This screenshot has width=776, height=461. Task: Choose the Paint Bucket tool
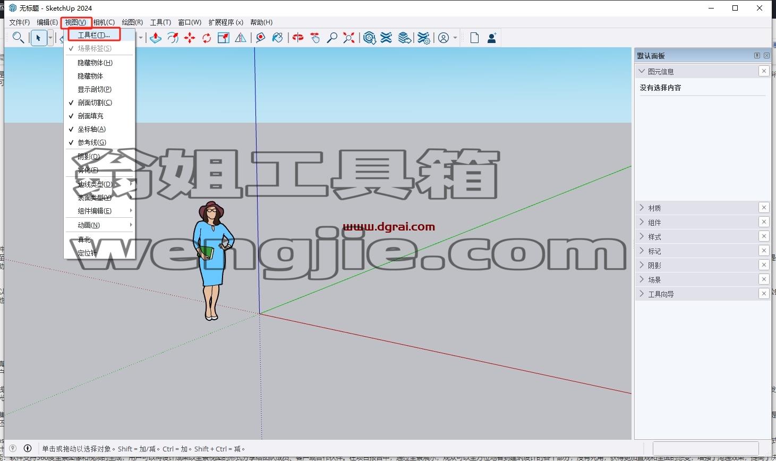coord(277,38)
